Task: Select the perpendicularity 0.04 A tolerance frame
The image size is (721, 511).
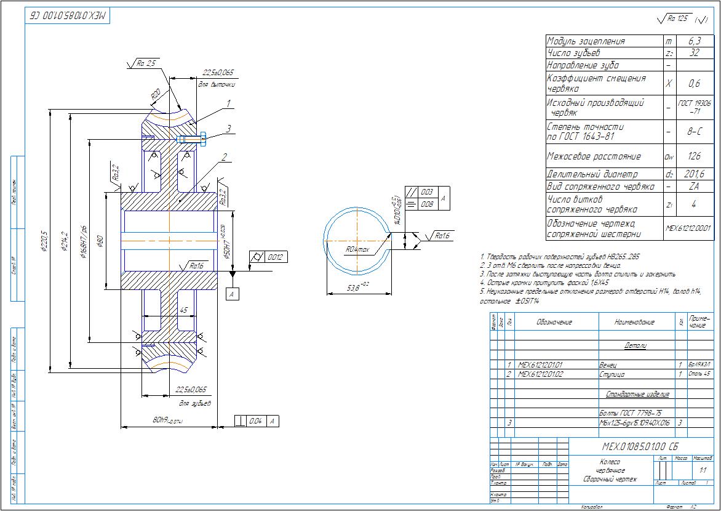Action: click(258, 421)
